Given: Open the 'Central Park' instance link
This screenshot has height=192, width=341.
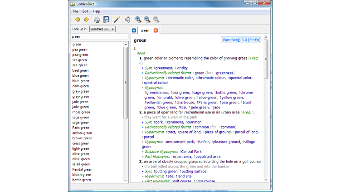Looking at the screenshot, I should (x=191, y=152).
